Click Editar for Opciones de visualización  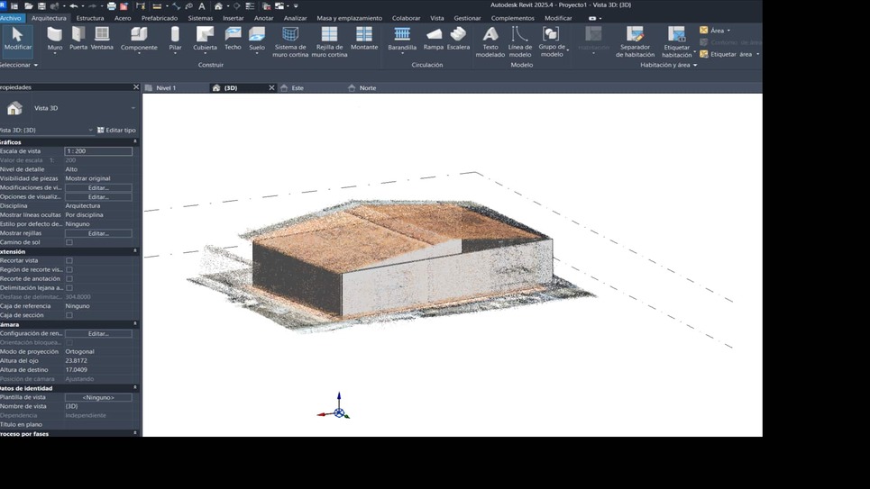point(98,197)
